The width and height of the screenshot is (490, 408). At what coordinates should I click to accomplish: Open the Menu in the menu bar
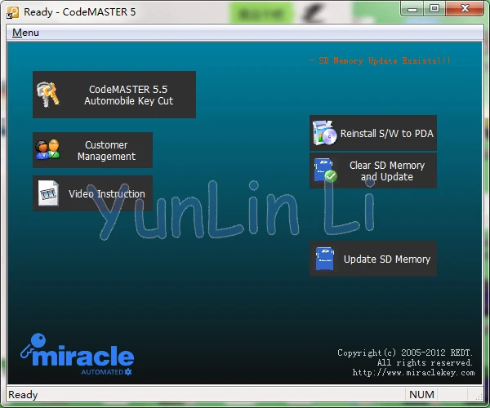(x=25, y=33)
